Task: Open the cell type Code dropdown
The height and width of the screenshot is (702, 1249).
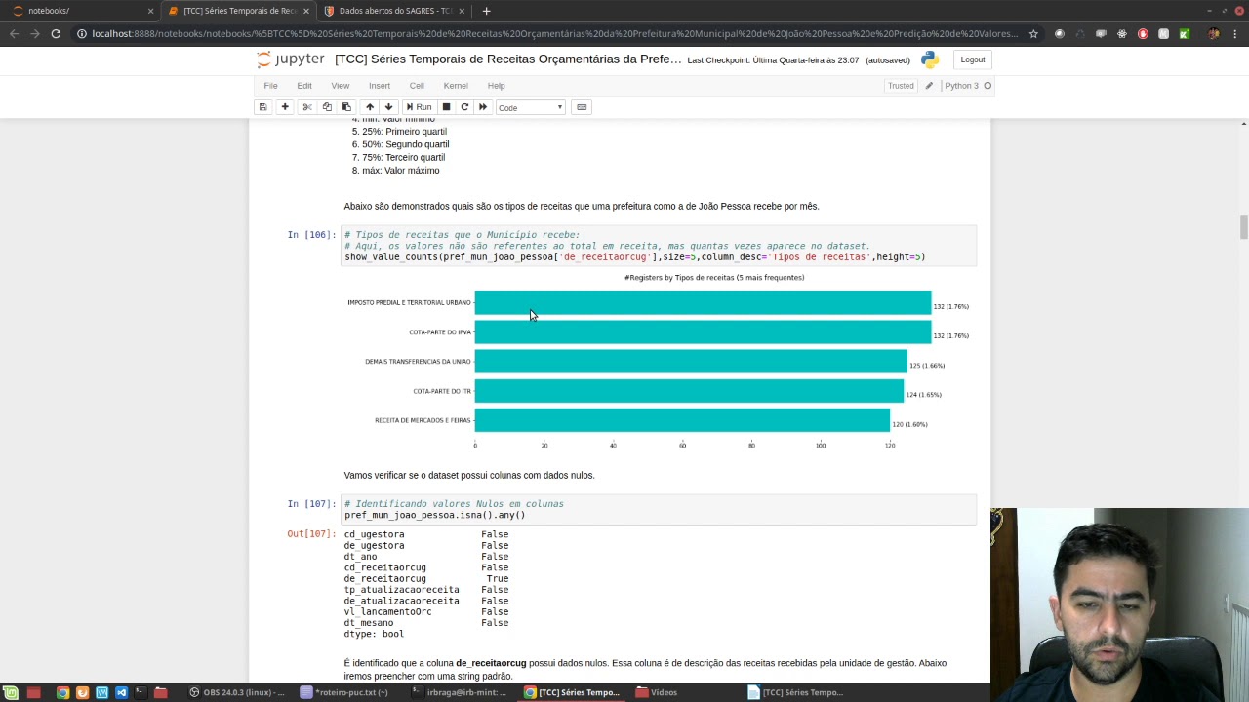Action: [531, 107]
